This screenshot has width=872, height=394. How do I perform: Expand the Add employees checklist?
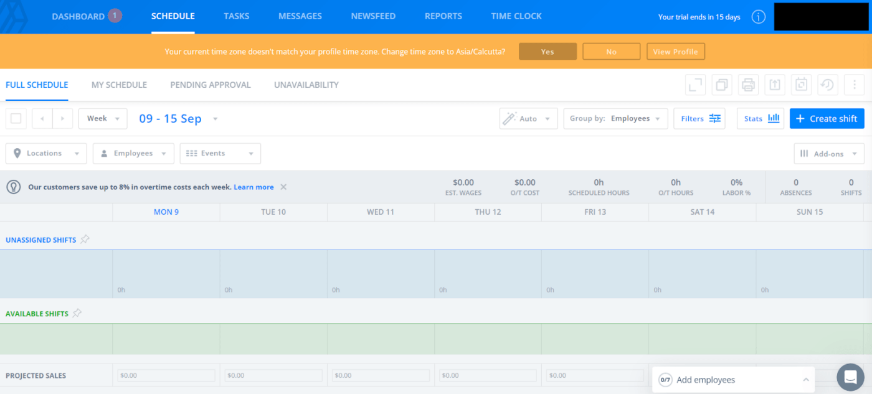(735, 380)
